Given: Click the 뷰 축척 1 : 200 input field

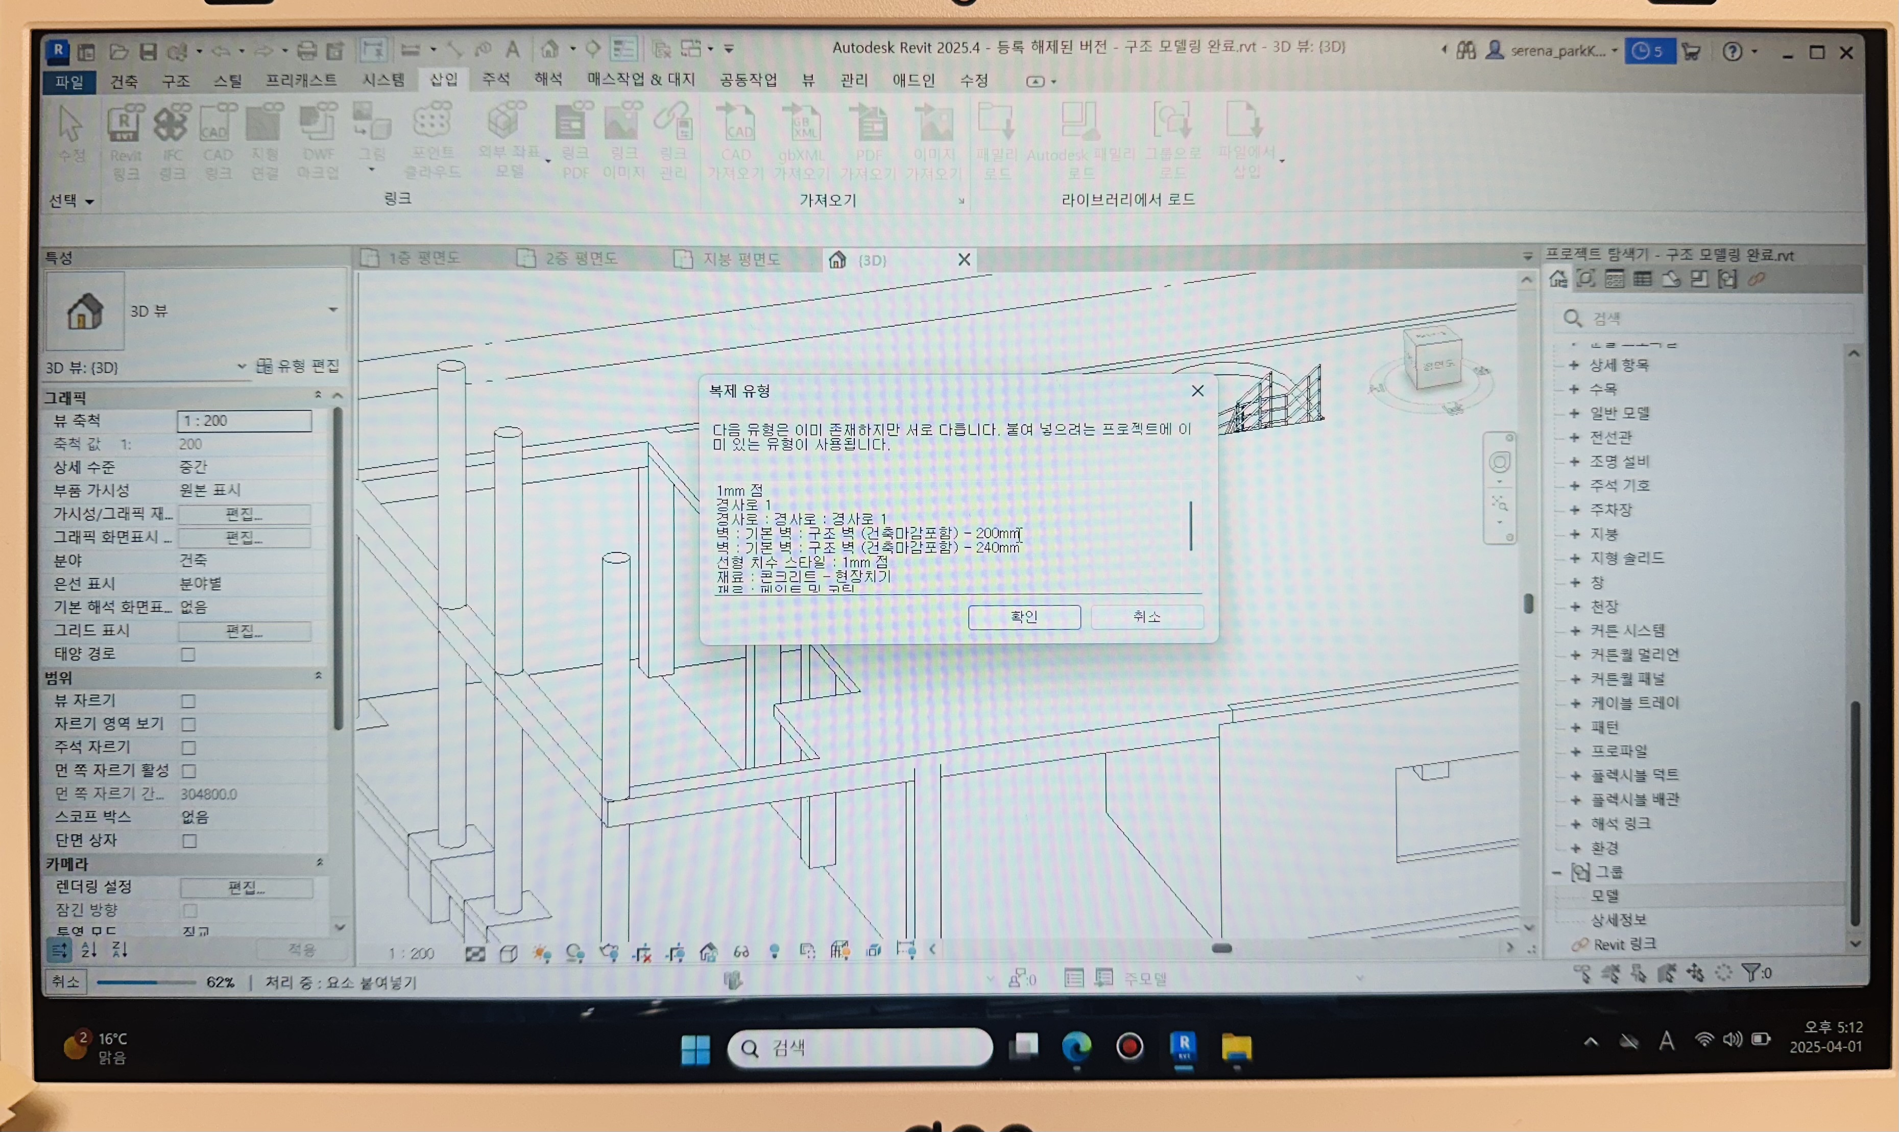Looking at the screenshot, I should (x=245, y=421).
